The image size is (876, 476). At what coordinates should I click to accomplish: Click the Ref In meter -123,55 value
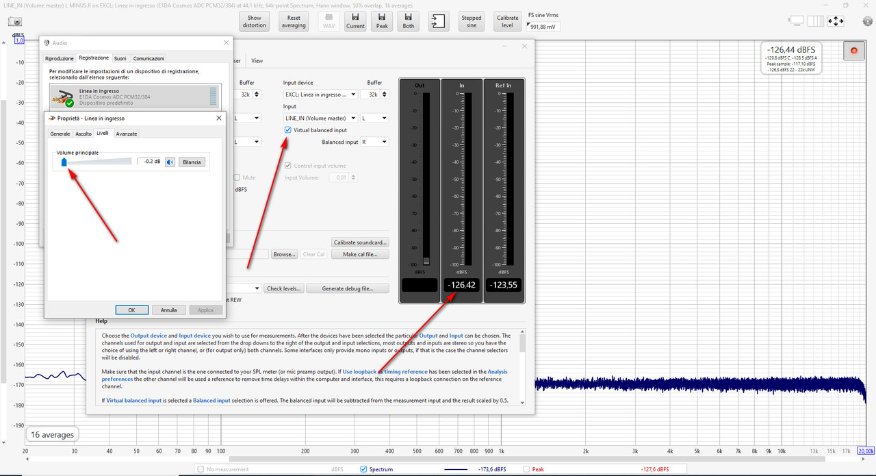pos(504,285)
